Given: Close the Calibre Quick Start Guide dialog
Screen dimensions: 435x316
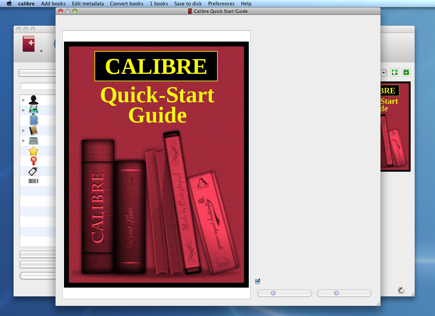Looking at the screenshot, I should click(61, 11).
